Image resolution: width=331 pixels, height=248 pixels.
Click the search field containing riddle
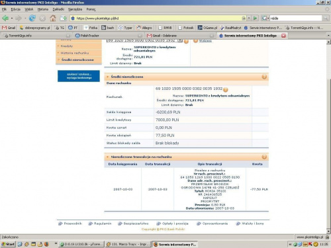(x=296, y=18)
